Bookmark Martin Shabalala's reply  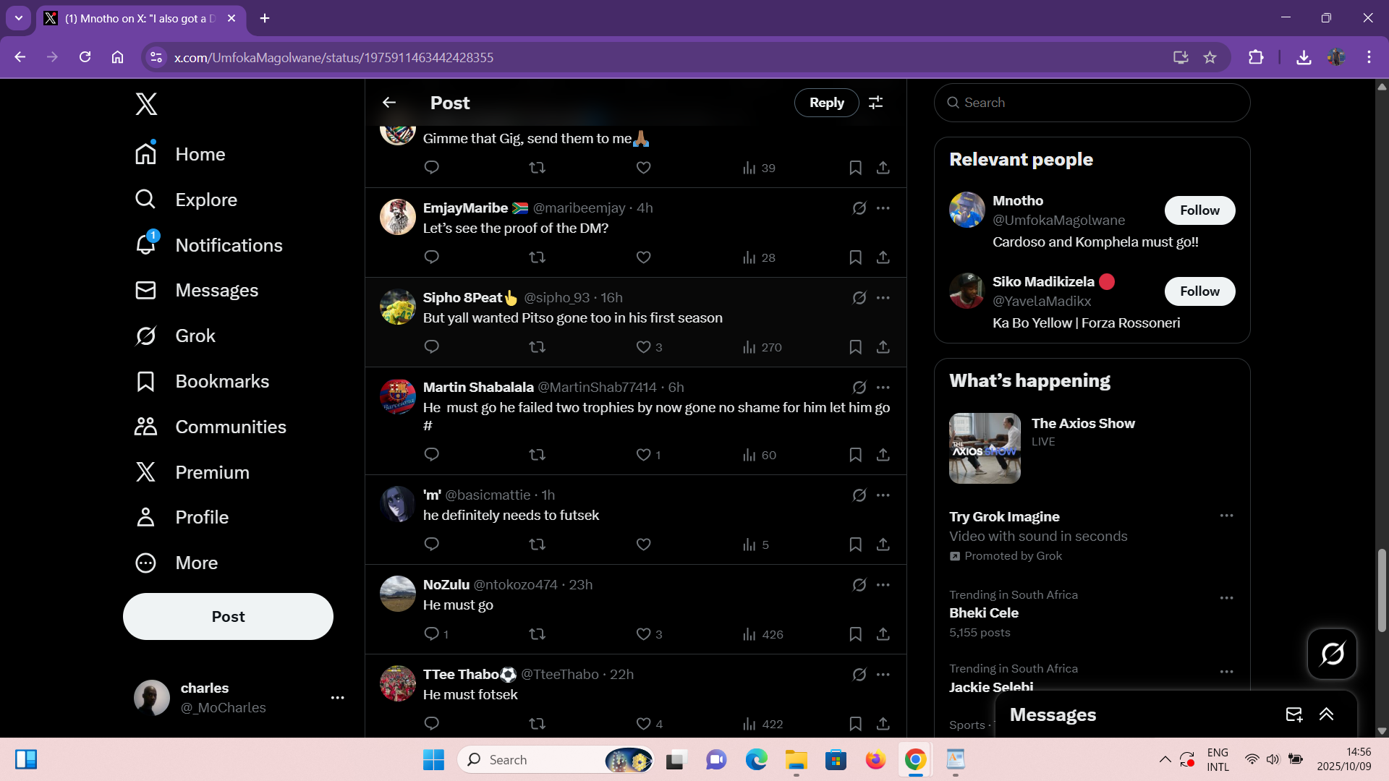(855, 455)
